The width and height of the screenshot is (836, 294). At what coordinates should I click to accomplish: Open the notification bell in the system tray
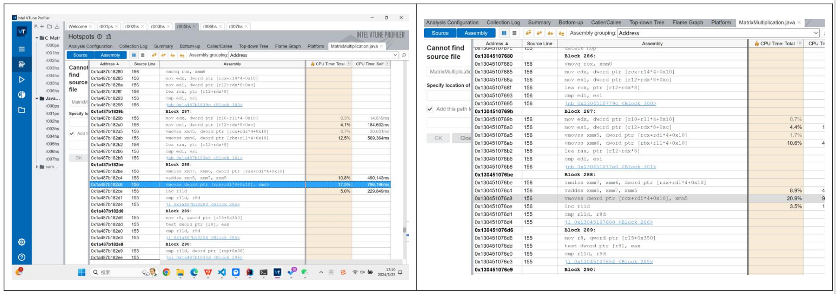400,272
